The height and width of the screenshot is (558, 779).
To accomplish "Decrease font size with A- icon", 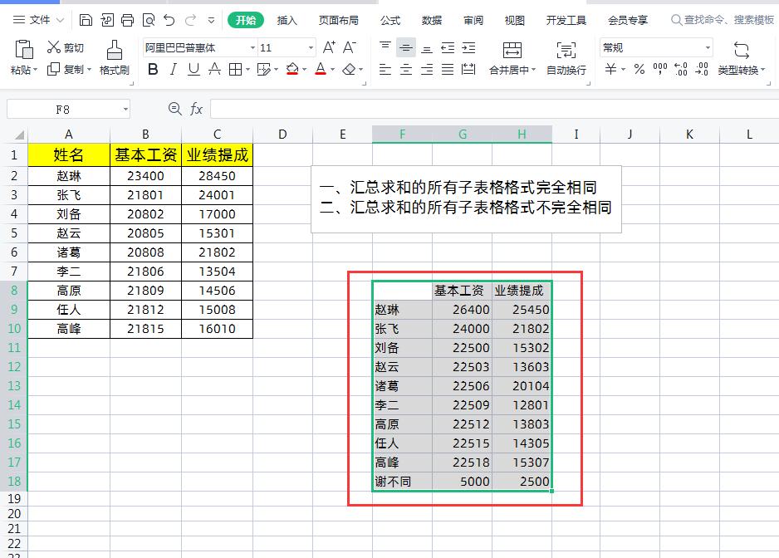I will [350, 47].
